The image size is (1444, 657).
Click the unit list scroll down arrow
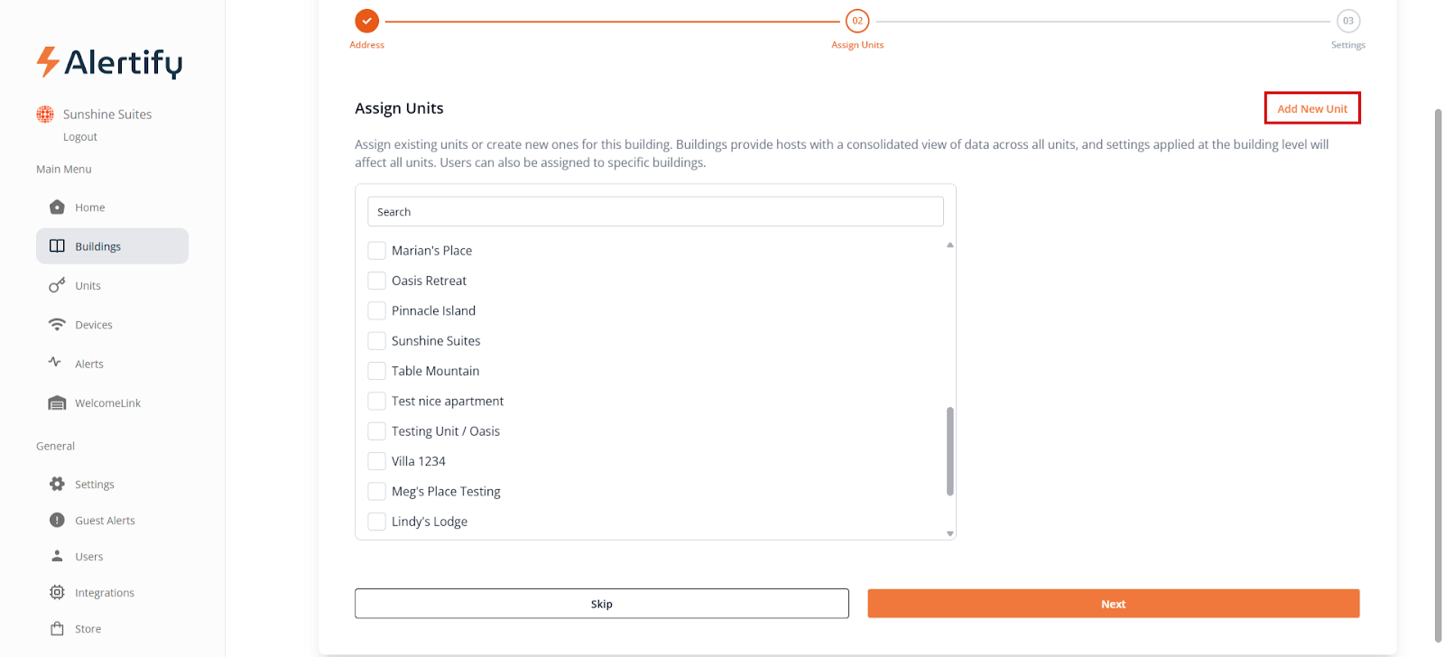[949, 533]
